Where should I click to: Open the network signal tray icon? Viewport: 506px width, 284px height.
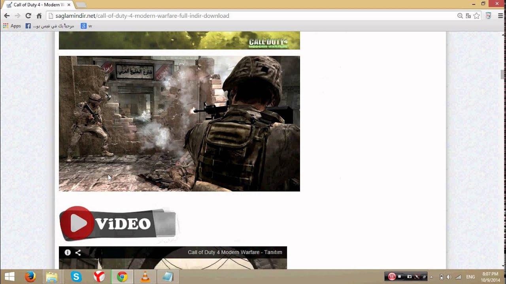tap(458, 277)
